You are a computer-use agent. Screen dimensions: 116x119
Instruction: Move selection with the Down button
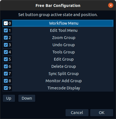click(27, 98)
